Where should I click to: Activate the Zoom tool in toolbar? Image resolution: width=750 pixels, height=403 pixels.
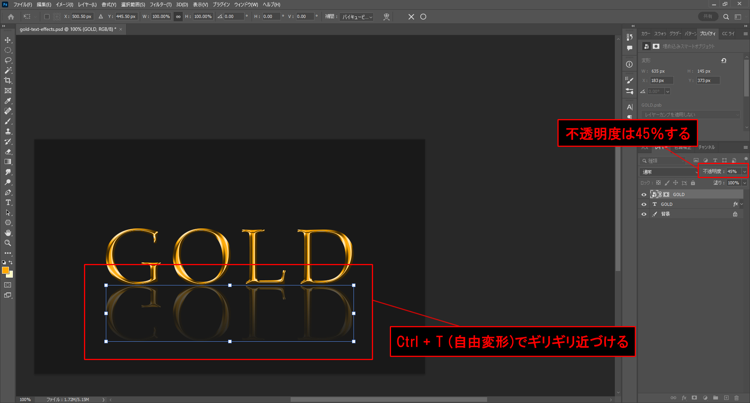tap(8, 243)
